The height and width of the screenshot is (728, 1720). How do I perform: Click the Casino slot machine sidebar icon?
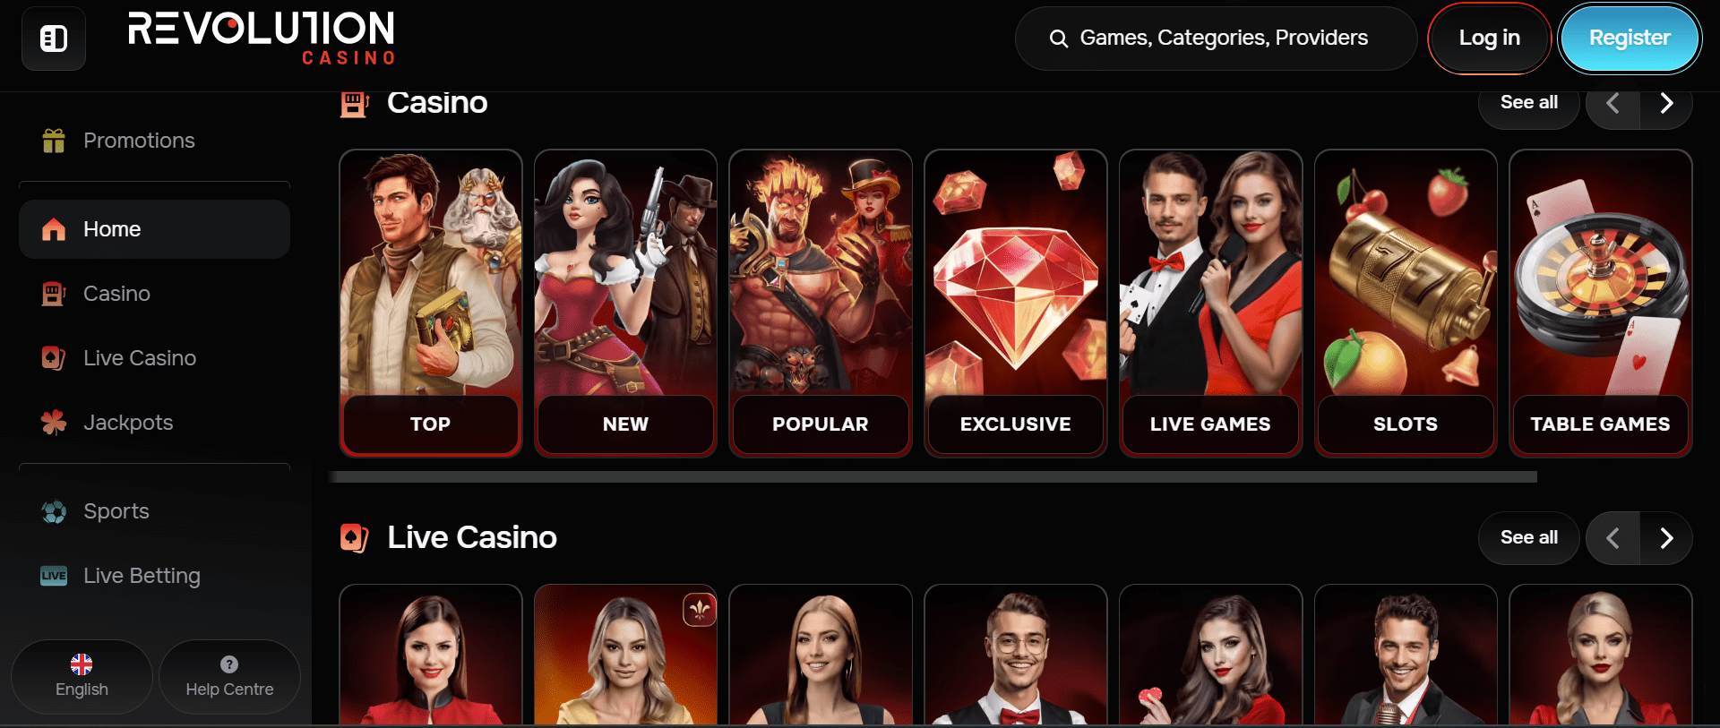pyautogui.click(x=54, y=294)
